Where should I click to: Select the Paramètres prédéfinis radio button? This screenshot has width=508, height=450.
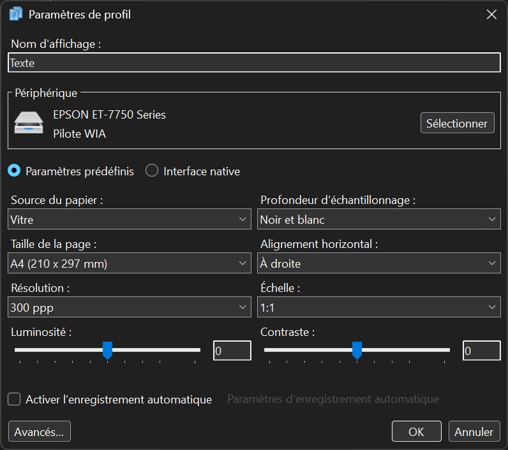[14, 171]
